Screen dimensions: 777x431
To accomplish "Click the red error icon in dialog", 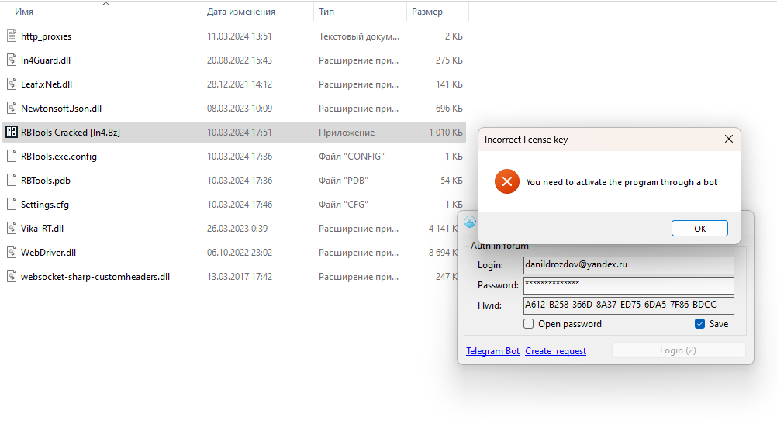I will point(507,182).
